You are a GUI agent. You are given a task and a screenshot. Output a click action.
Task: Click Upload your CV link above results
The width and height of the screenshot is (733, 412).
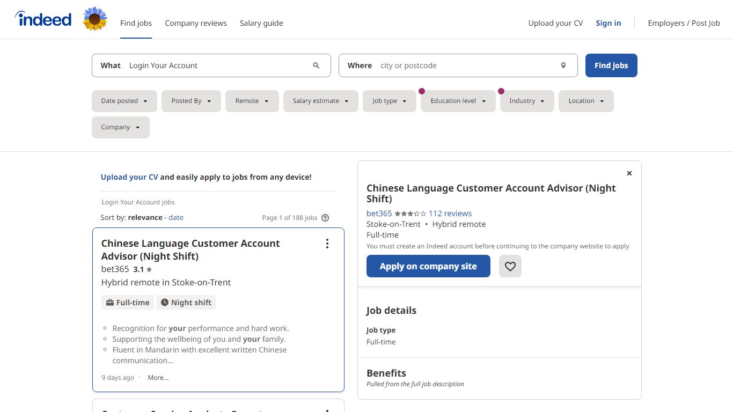[x=129, y=177]
